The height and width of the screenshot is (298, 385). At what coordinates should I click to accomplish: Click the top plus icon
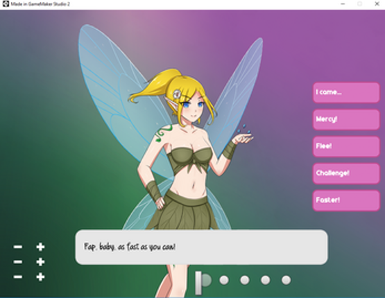[40, 247]
